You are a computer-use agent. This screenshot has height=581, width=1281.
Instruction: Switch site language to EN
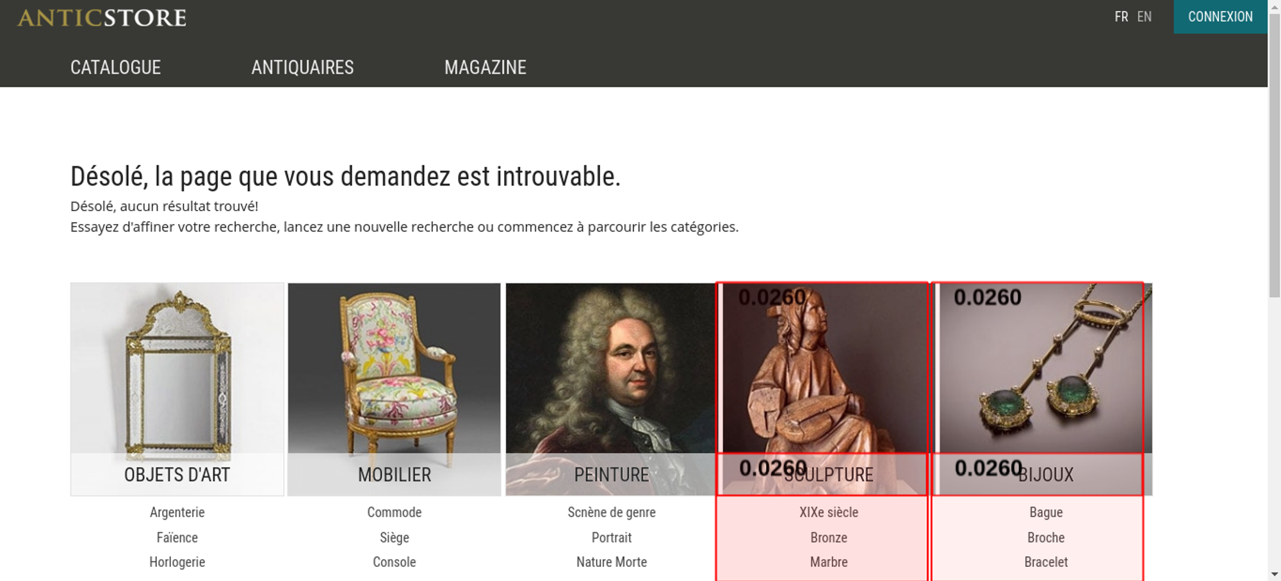click(x=1145, y=17)
